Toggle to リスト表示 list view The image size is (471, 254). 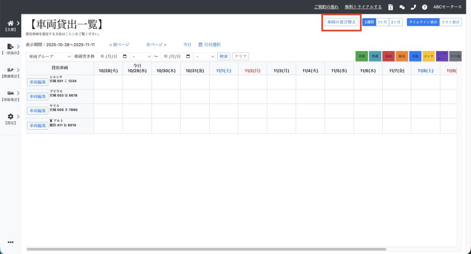click(x=450, y=22)
